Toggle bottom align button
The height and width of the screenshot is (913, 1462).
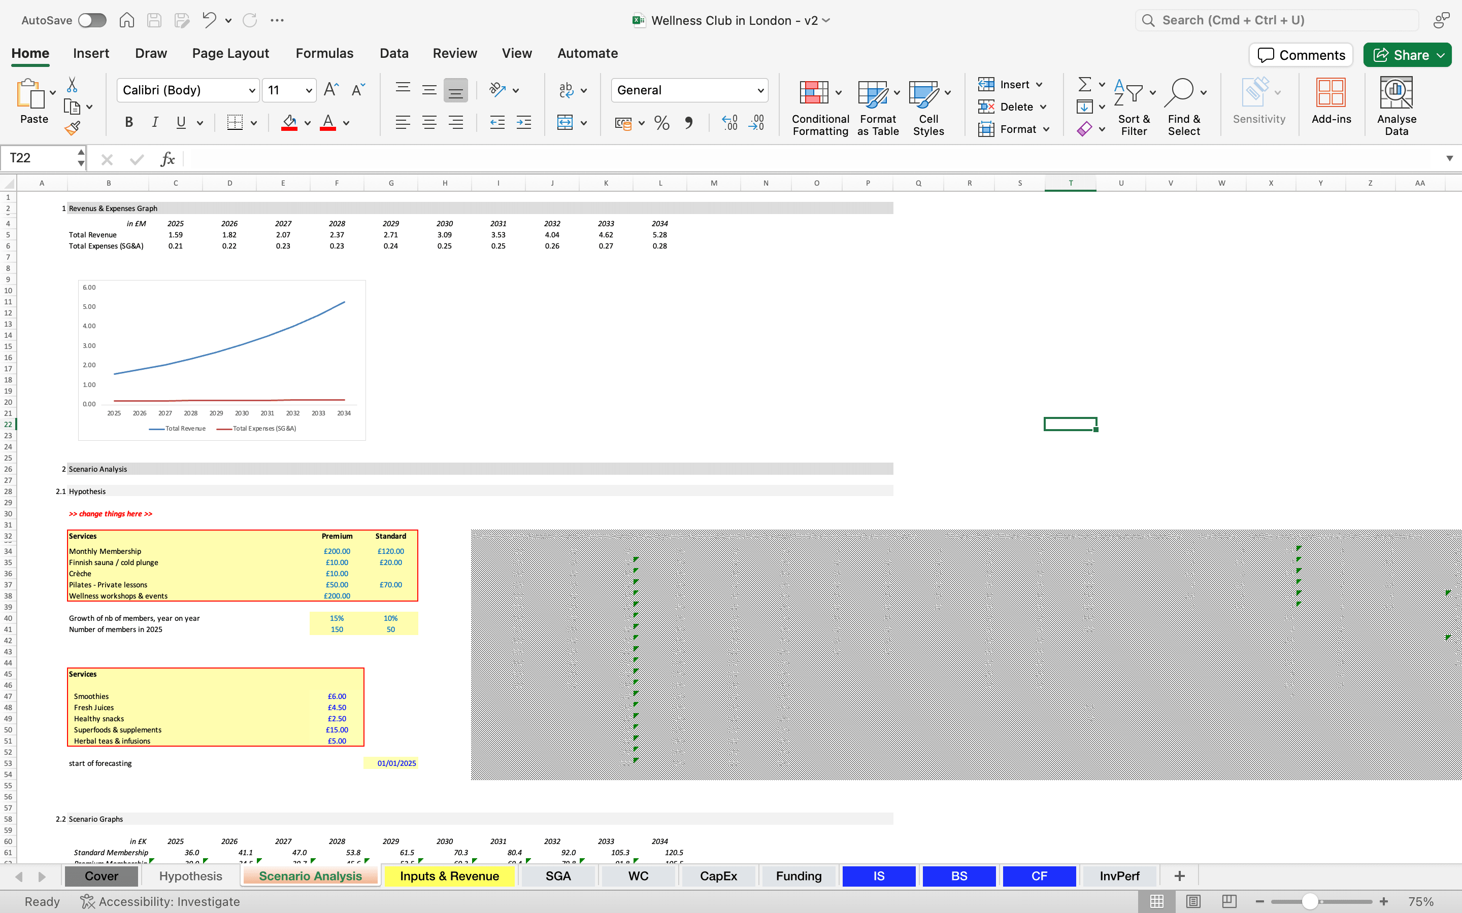(x=455, y=90)
